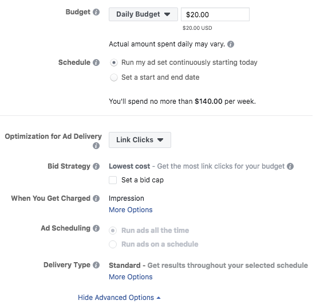Open the Schedule info icon
Image resolution: width=316 pixels, height=308 pixels.
[x=96, y=63]
